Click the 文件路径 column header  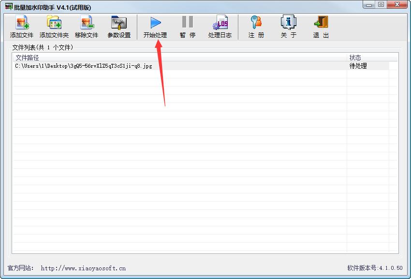coord(180,58)
